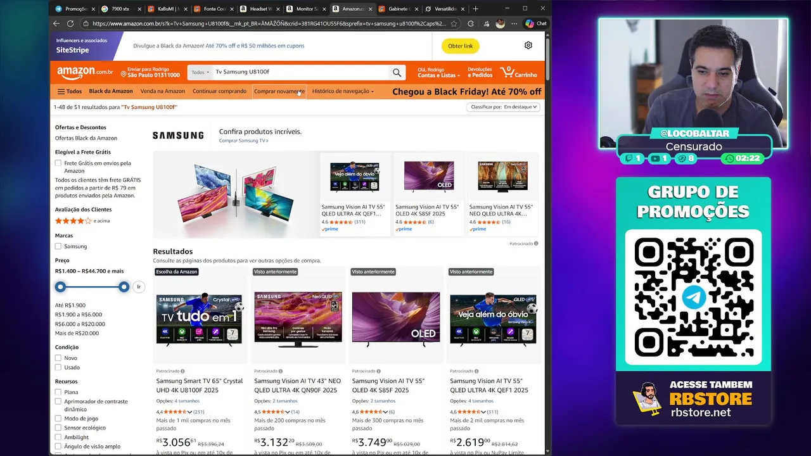Check the Modo de jogo checkbox
Image resolution: width=811 pixels, height=456 pixels.
click(58, 419)
